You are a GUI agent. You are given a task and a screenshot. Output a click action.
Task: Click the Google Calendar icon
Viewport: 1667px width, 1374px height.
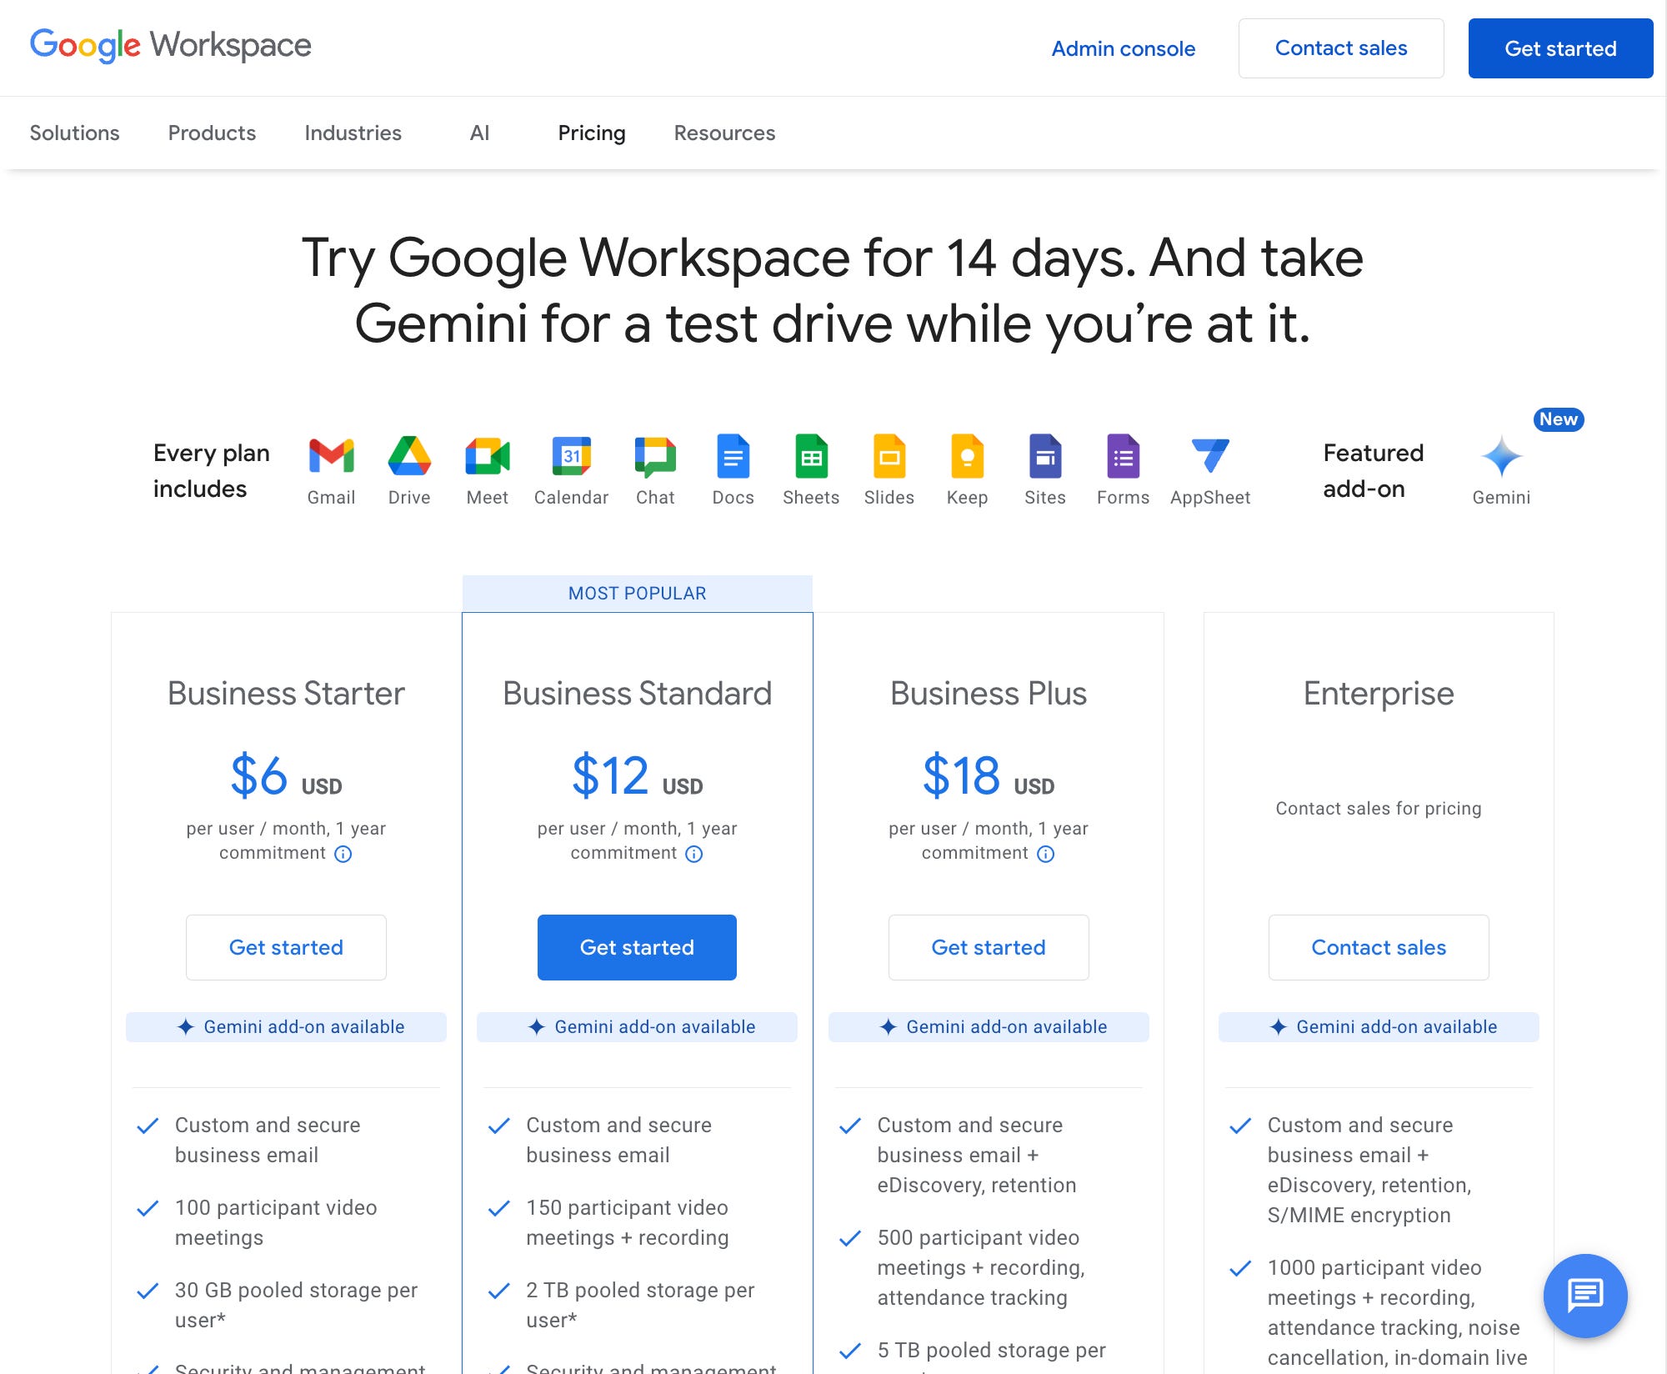571,456
